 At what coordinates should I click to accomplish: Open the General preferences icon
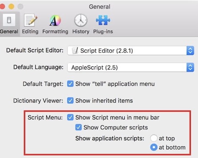pyautogui.click(x=9, y=20)
